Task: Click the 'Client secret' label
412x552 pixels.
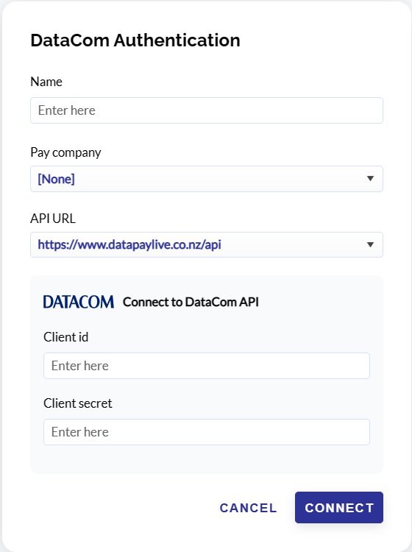Action: tap(78, 403)
